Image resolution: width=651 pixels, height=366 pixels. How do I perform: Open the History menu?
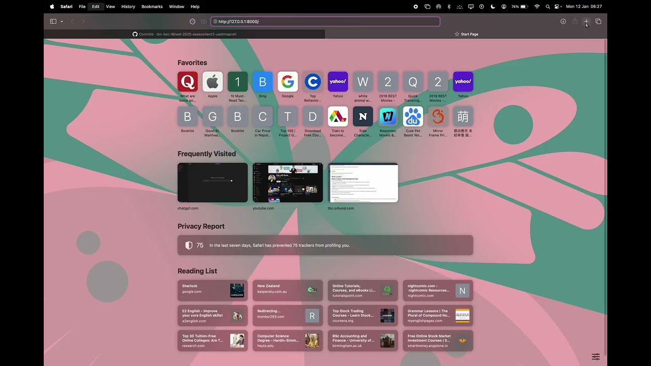pos(128,7)
